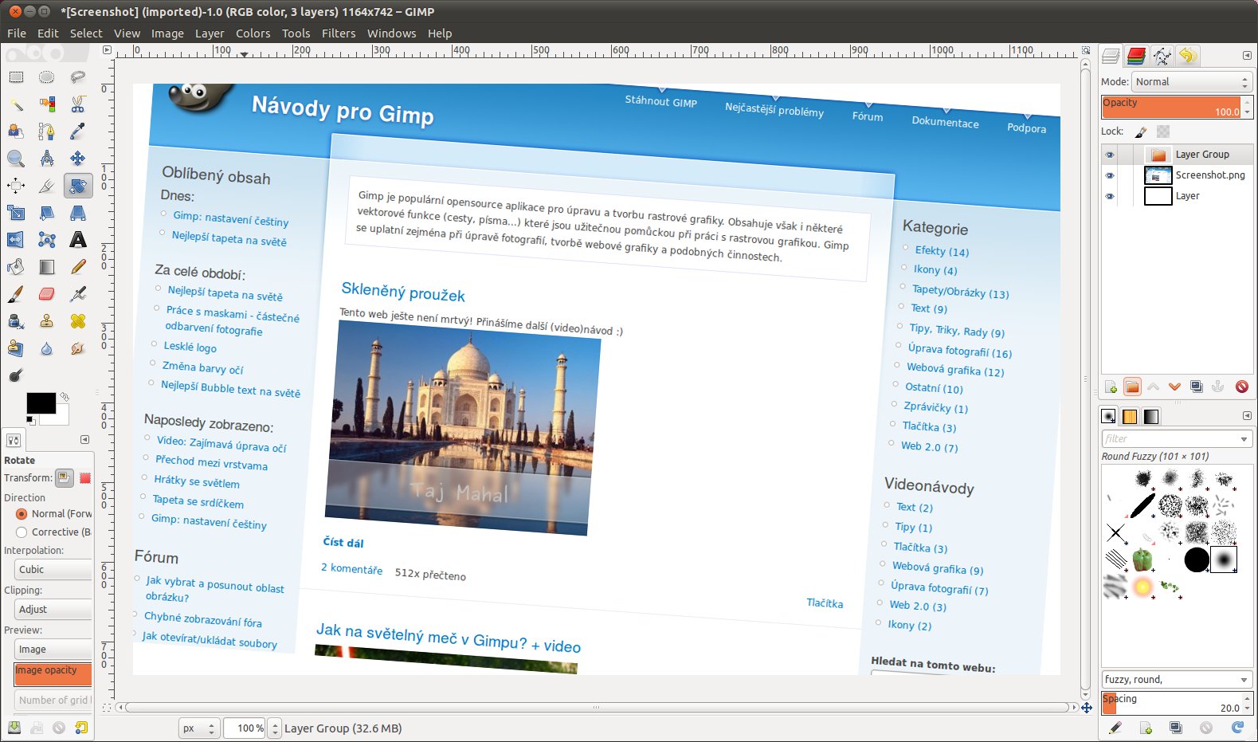
Task: Click the foreground black color swatch
Action: (41, 403)
